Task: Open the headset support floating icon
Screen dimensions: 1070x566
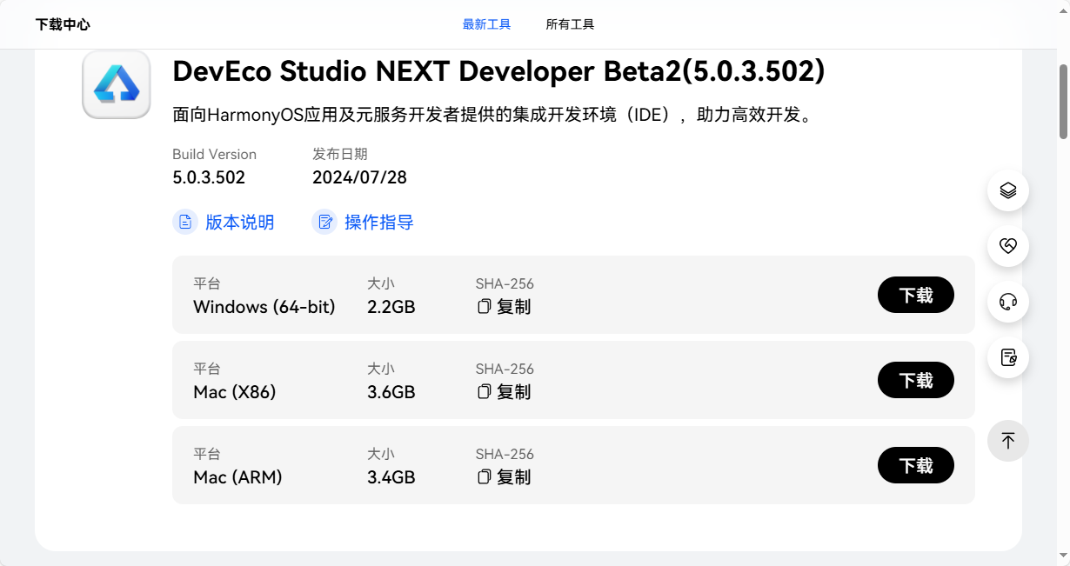Action: click(1008, 302)
